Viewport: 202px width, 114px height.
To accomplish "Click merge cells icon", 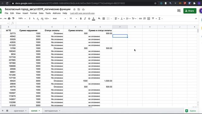I will pyautogui.click(x=108, y=19).
